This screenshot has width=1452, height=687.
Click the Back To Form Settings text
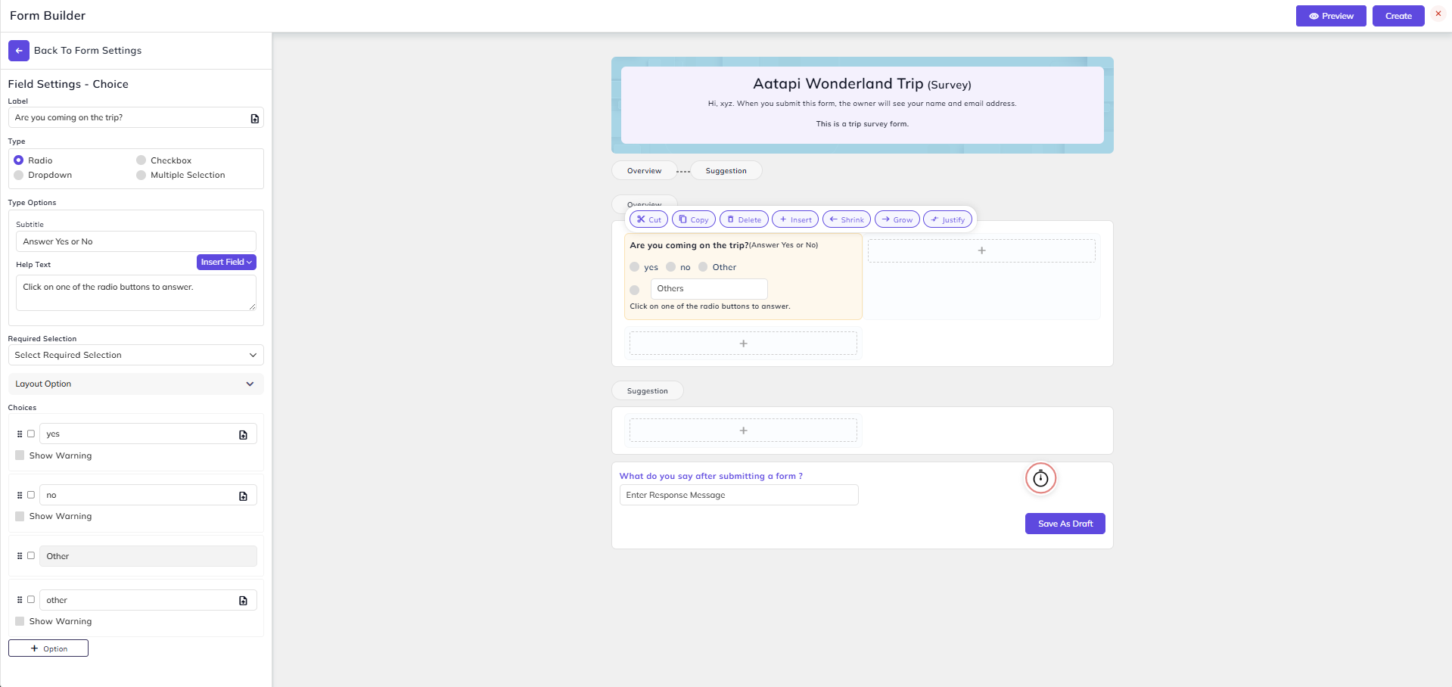point(88,51)
